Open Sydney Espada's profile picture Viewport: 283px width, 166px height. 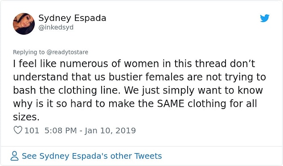[x=24, y=24]
